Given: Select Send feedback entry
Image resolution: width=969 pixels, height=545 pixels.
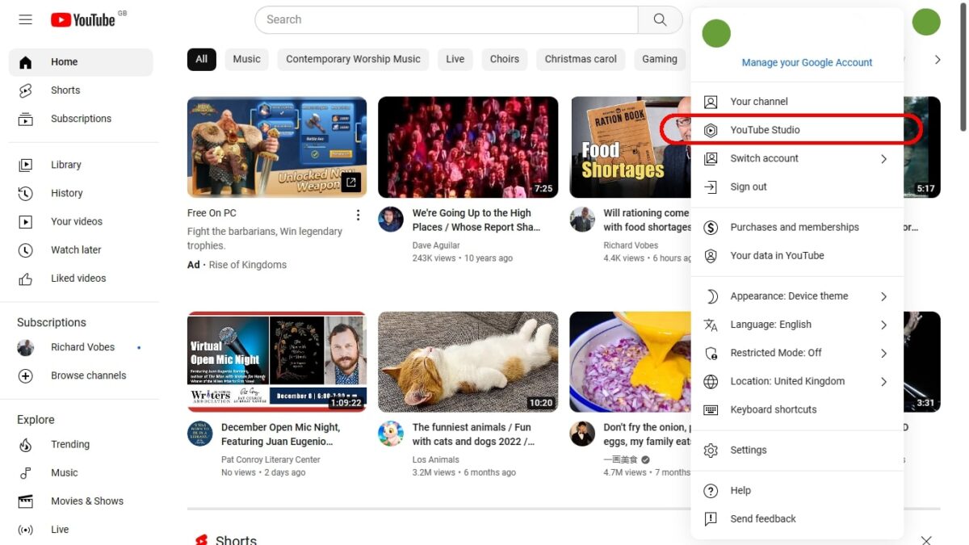Looking at the screenshot, I should [797, 518].
